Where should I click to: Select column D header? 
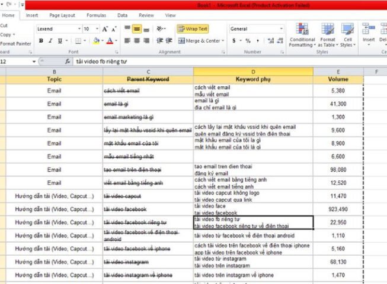pos(253,72)
